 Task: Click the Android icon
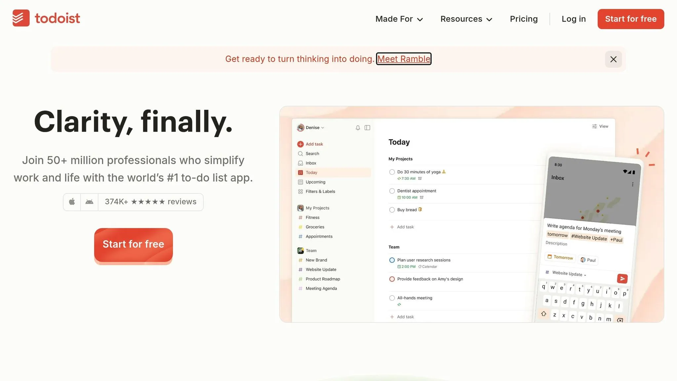click(x=89, y=202)
